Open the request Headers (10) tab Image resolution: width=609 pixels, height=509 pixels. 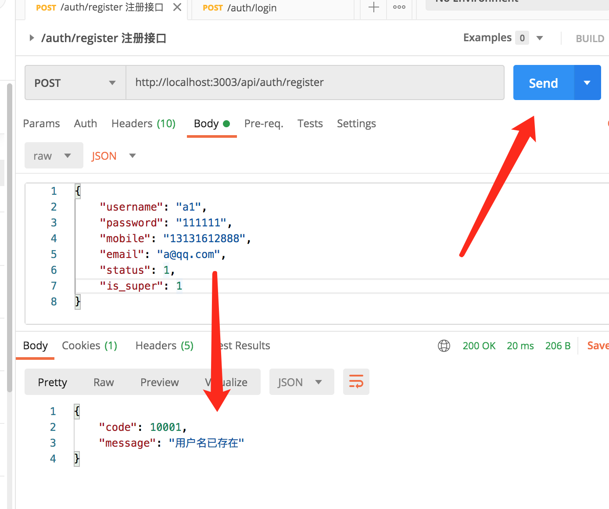tap(143, 124)
